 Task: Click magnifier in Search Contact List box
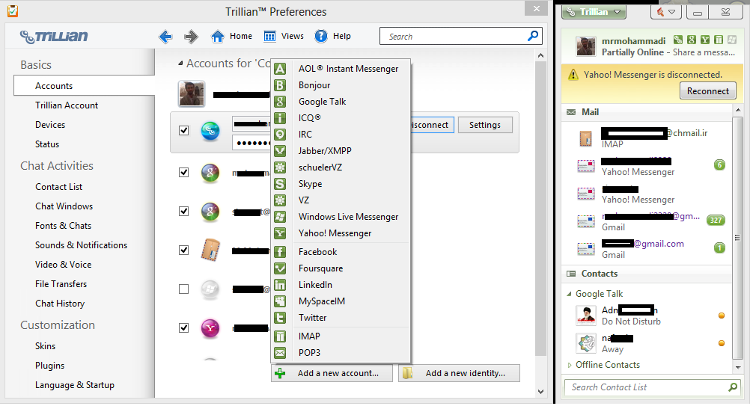point(732,387)
